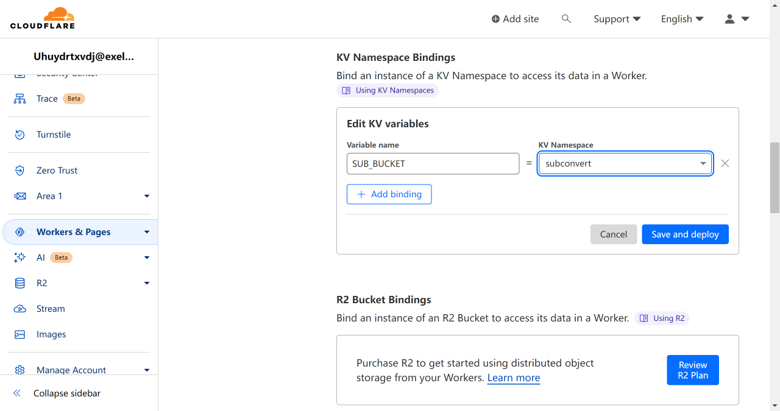Open the Support dropdown menu
Screen dimensions: 780x411
pos(617,19)
